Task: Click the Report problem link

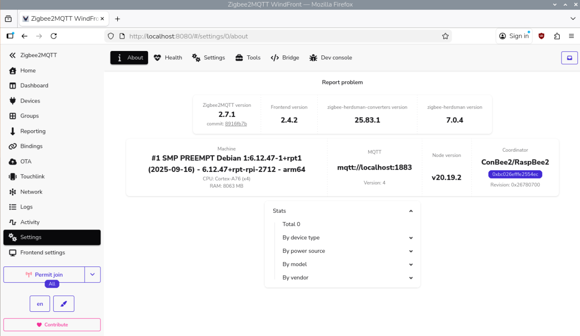Action: click(x=342, y=82)
